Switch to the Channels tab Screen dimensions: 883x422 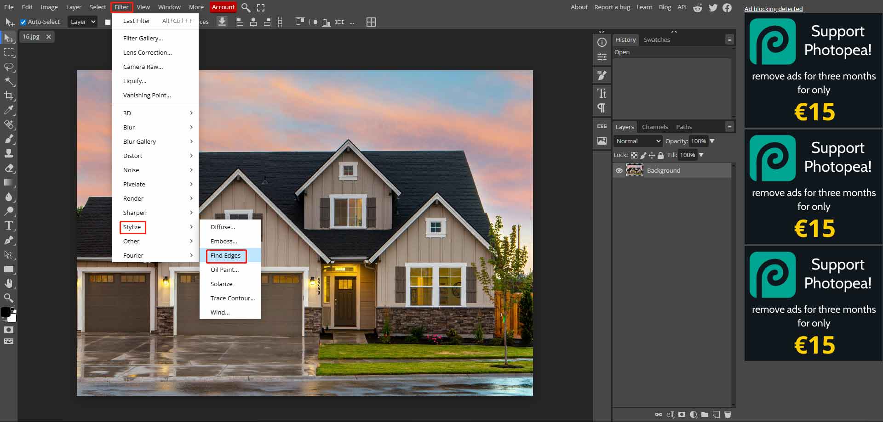[x=655, y=127]
